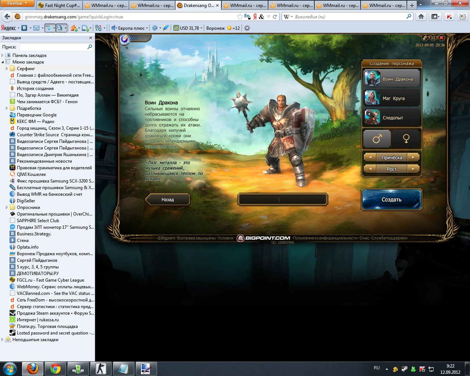This screenshot has height=376, width=470.
Task: Click the red game close icon
Action: [x=441, y=38]
